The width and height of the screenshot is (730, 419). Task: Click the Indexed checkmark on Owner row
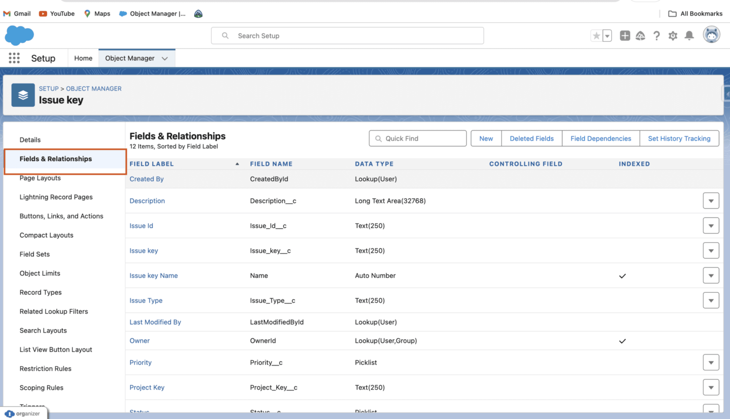(x=622, y=341)
